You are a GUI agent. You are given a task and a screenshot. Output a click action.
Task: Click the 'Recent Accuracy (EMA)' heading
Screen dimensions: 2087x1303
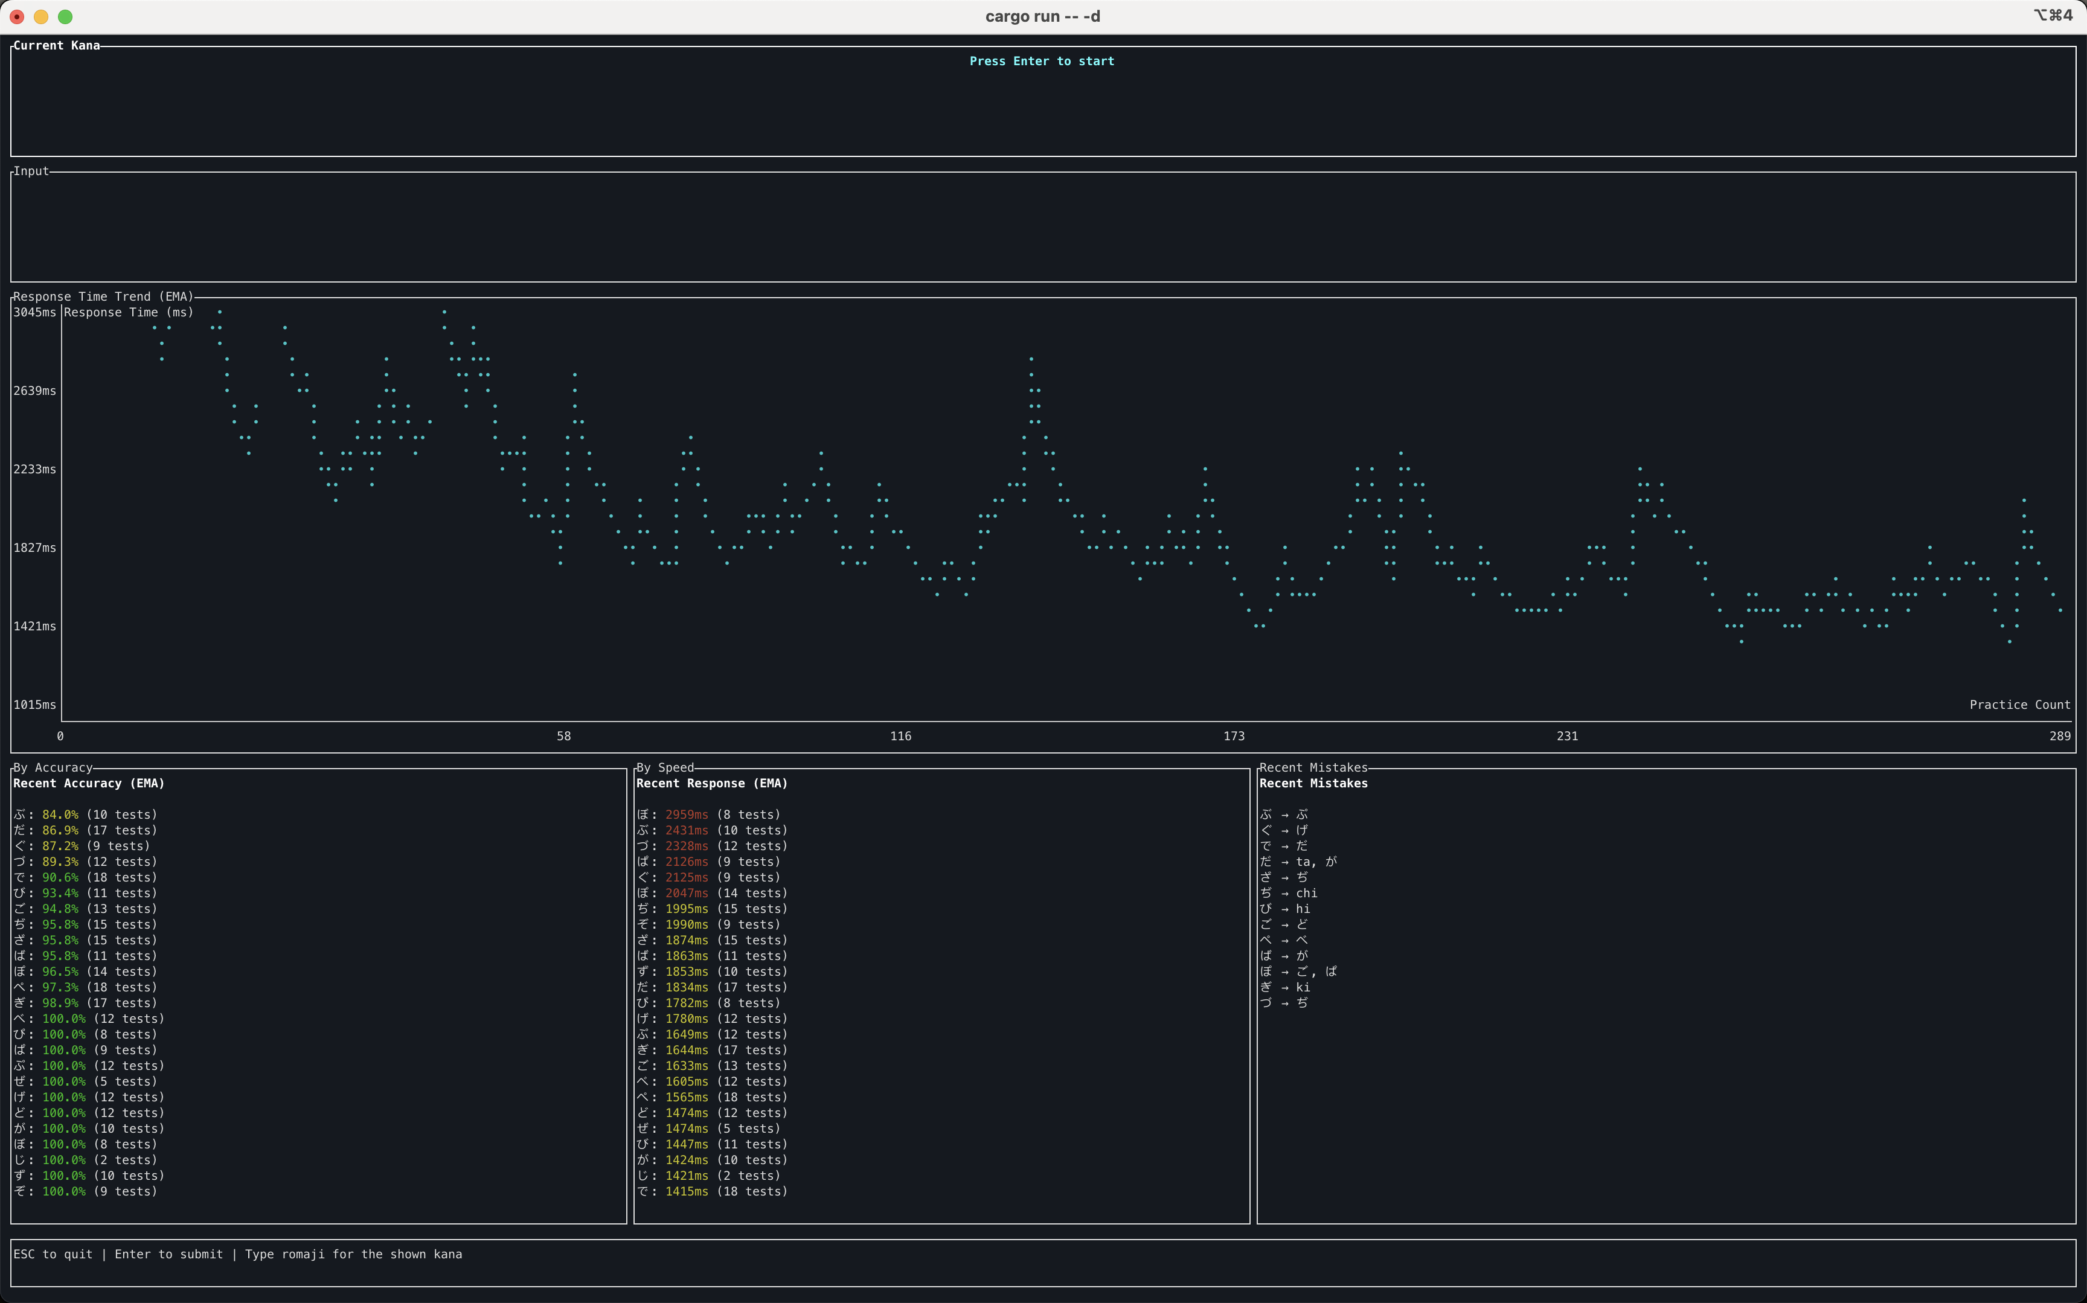click(89, 783)
